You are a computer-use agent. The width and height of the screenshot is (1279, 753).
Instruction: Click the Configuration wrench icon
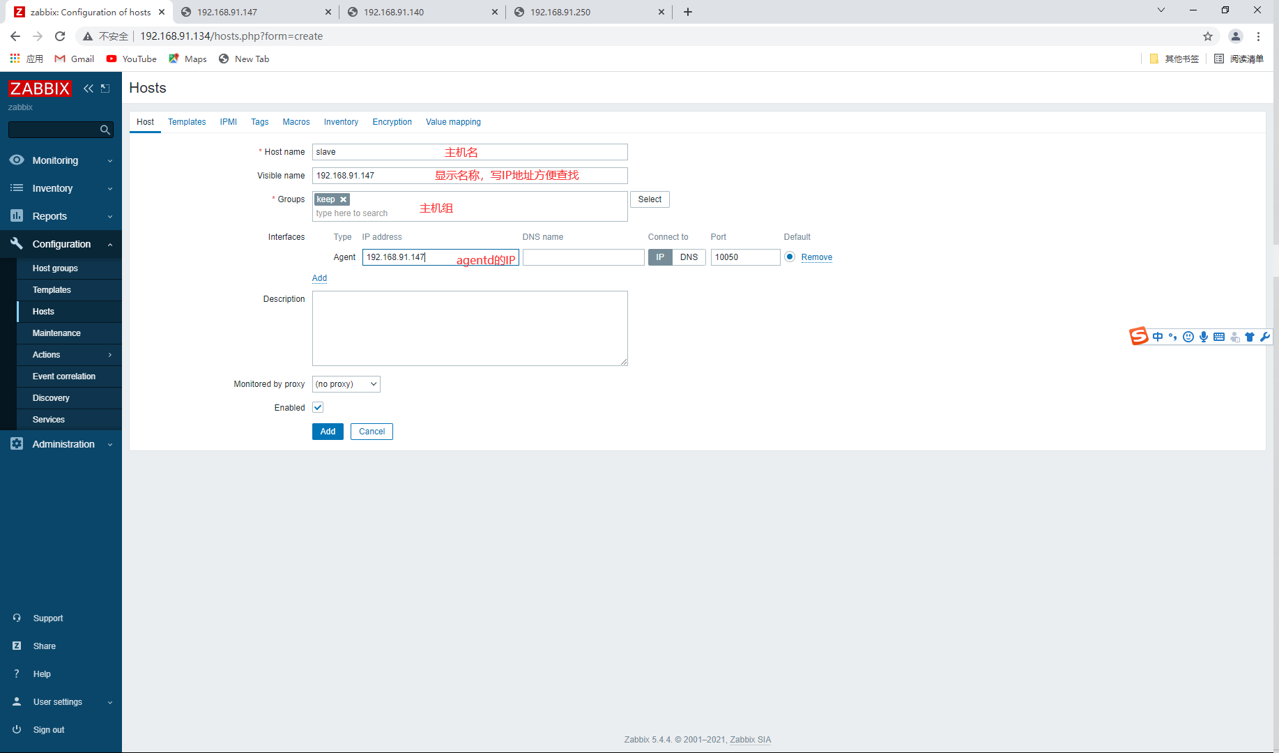coord(17,243)
